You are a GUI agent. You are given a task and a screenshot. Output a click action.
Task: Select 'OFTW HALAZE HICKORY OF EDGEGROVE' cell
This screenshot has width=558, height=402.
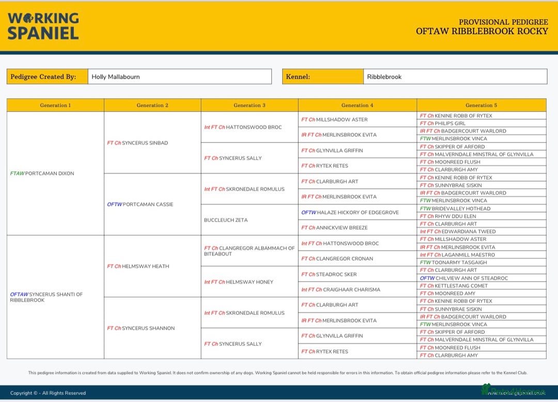click(x=358, y=212)
